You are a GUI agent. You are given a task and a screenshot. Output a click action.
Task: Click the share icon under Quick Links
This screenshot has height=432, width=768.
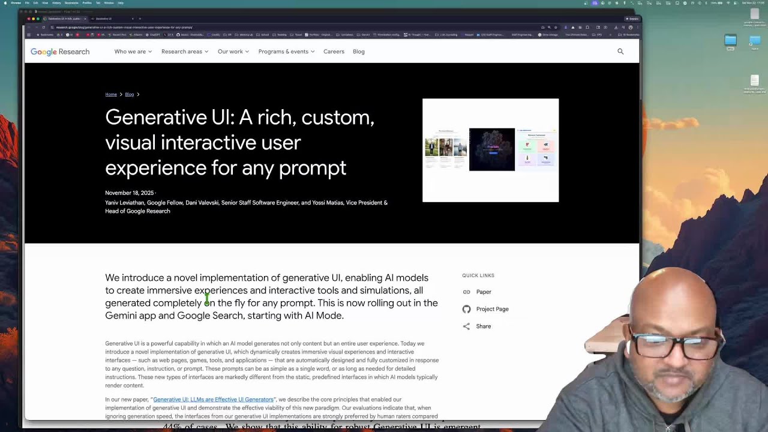(x=466, y=326)
